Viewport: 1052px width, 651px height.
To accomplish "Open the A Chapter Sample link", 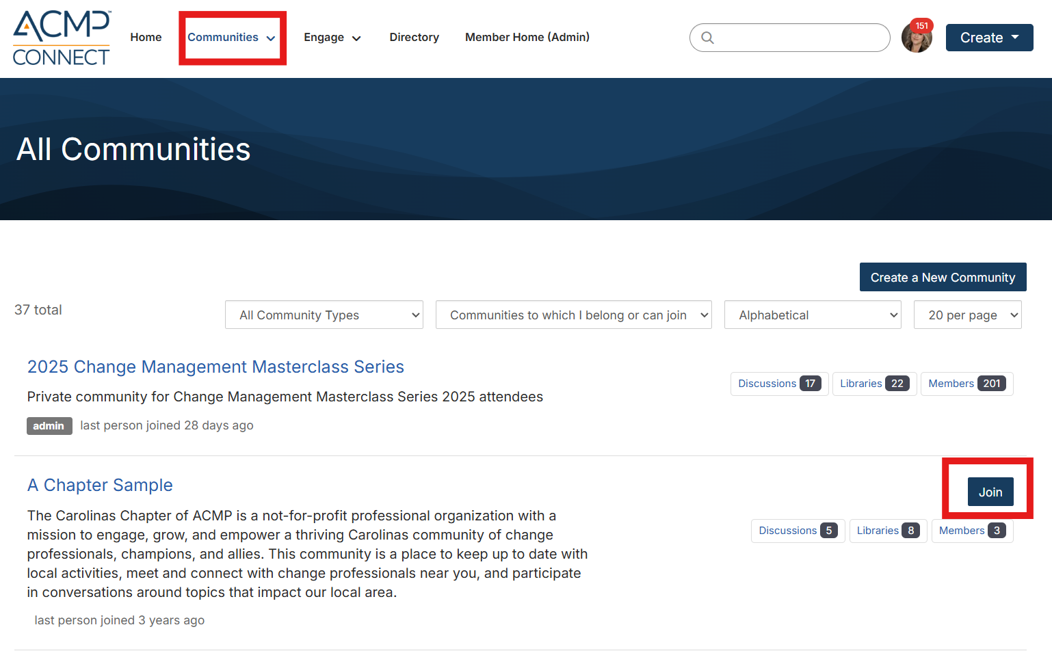I will click(100, 486).
